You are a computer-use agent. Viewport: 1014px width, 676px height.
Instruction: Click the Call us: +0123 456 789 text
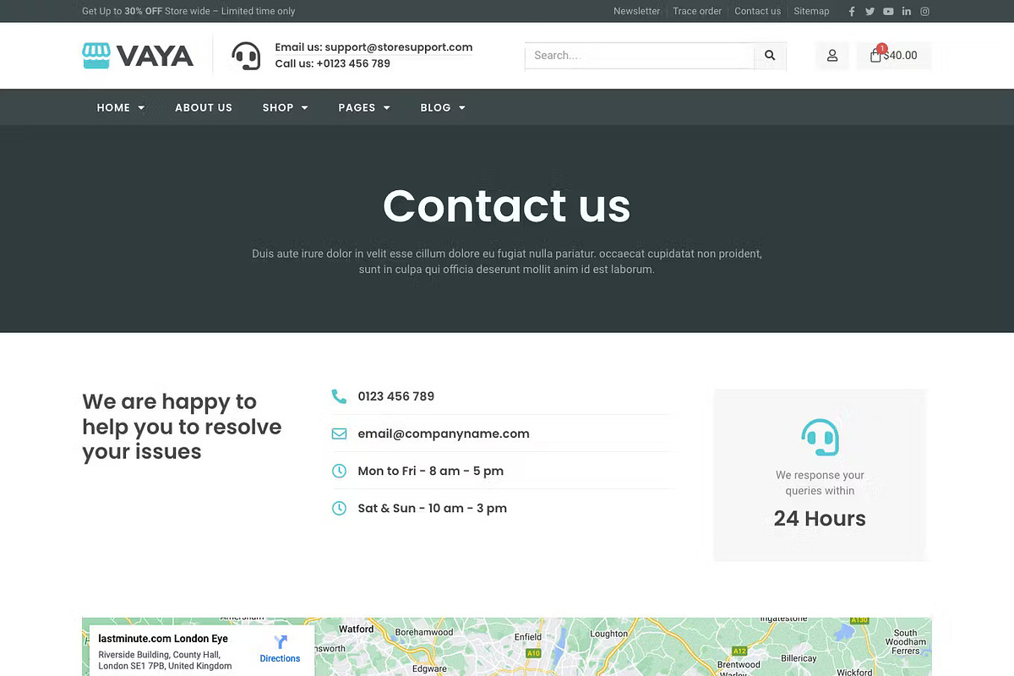(x=333, y=63)
